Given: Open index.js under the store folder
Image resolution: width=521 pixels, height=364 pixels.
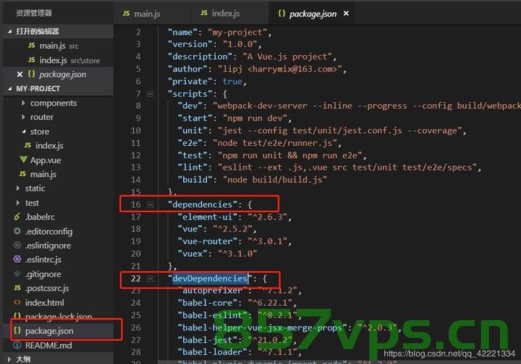Looking at the screenshot, I should 49,146.
